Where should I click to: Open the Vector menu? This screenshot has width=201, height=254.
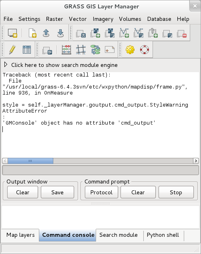pyautogui.click(x=78, y=19)
